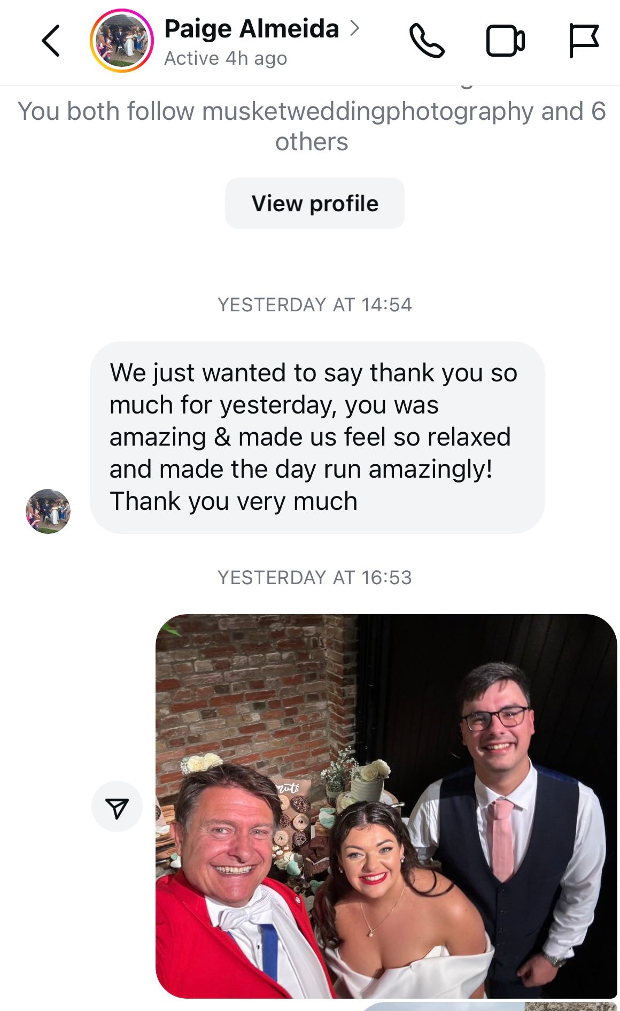Start an audio call with Paige

[x=427, y=41]
